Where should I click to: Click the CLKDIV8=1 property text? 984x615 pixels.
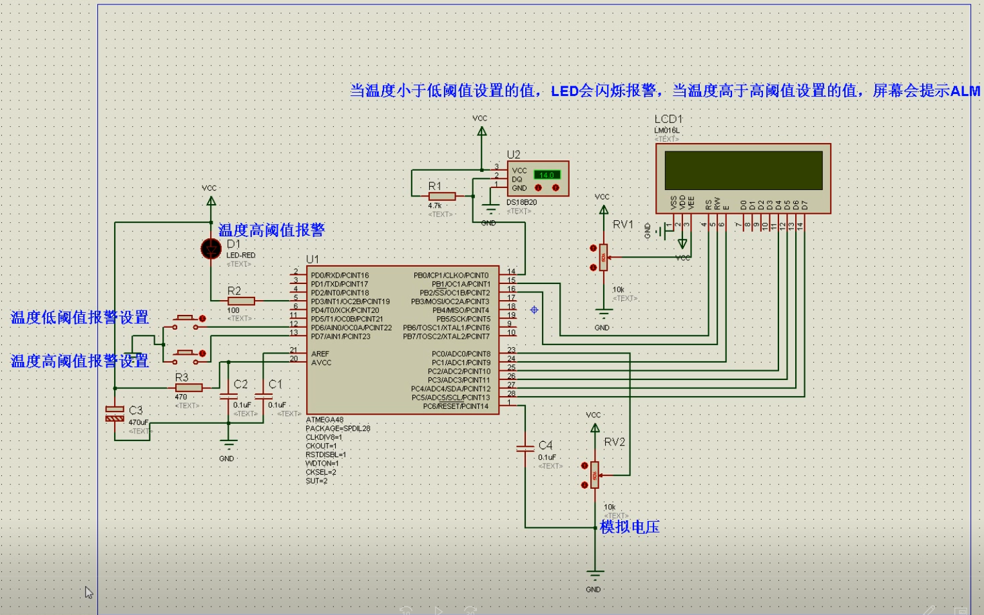(323, 437)
